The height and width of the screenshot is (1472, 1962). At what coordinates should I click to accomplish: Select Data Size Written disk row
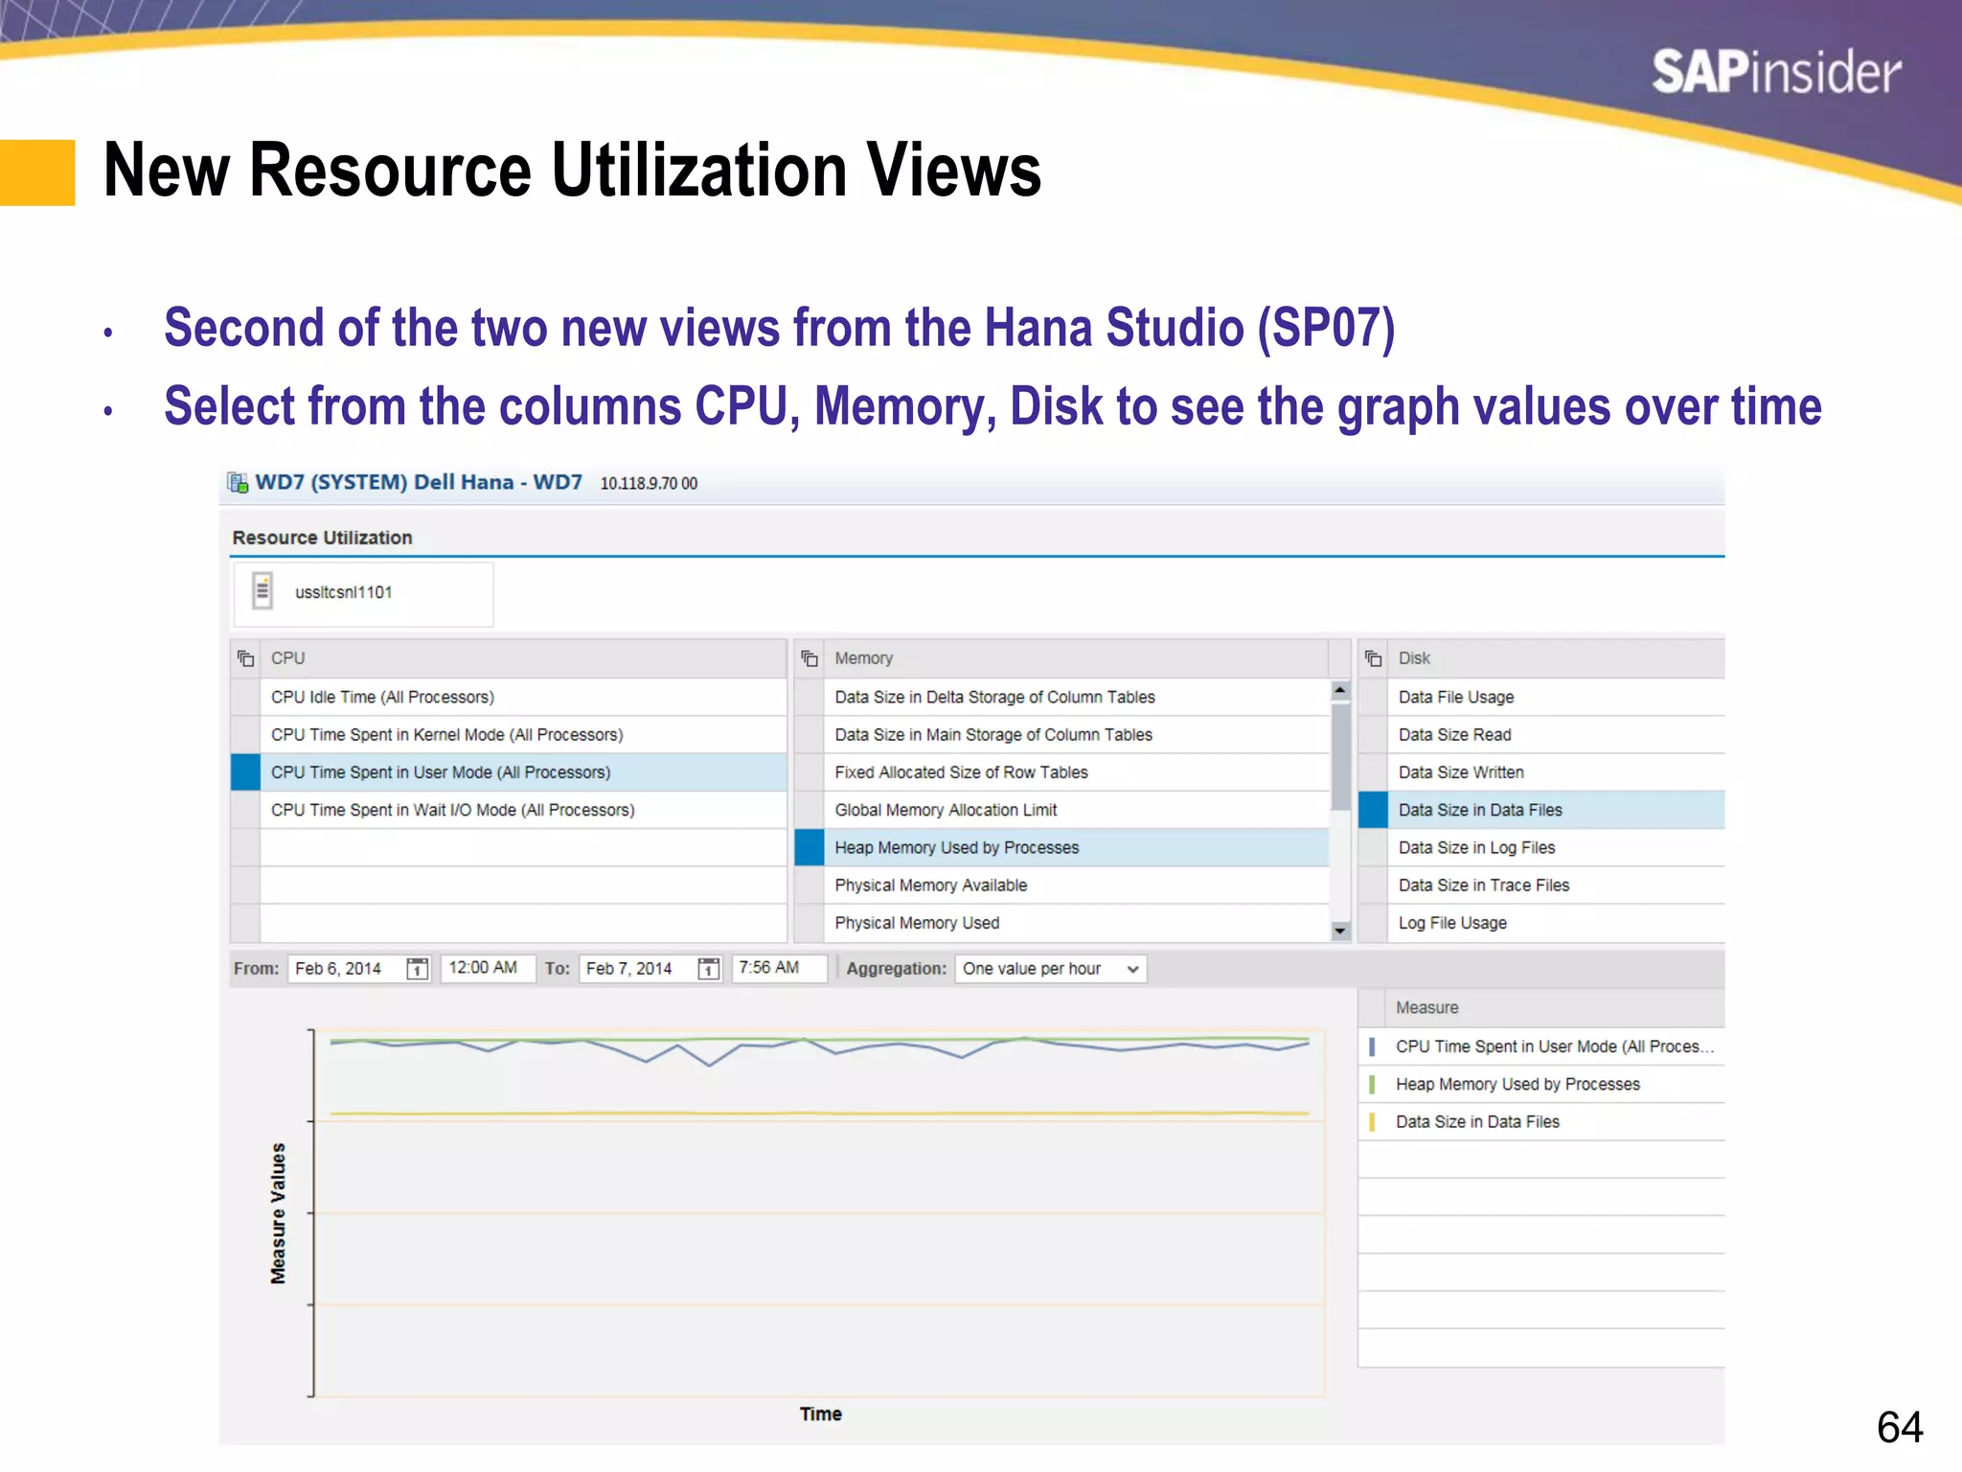(1557, 772)
